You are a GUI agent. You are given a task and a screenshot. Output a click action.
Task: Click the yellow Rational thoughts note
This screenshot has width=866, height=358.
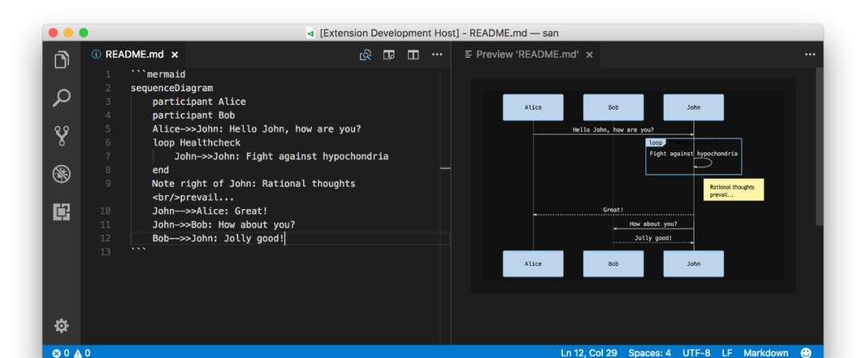(734, 190)
